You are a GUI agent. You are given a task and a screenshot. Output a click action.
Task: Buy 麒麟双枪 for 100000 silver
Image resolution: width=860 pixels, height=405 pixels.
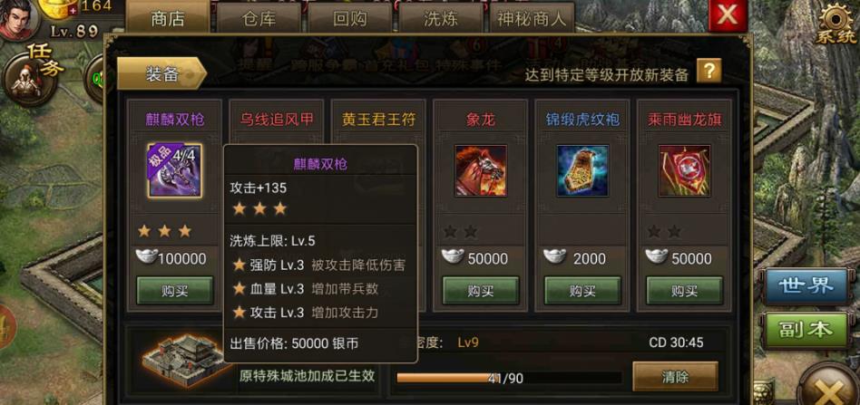(174, 291)
